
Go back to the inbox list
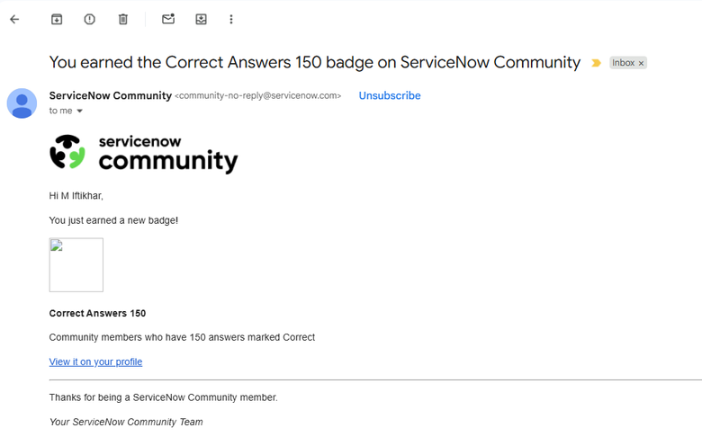tap(14, 19)
